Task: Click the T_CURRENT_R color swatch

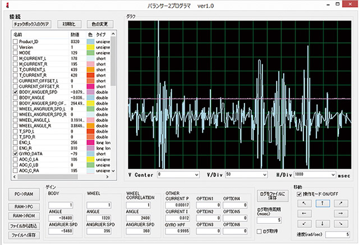Action: (90, 75)
